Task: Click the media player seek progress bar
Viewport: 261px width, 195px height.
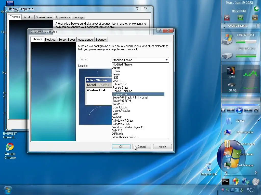Action: (x=241, y=105)
